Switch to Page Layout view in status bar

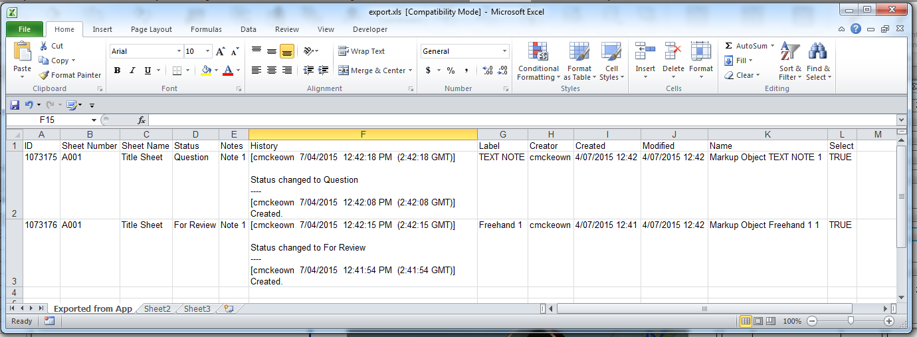point(759,321)
